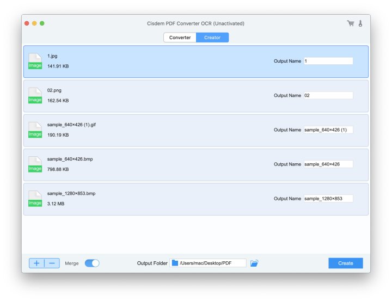The height and width of the screenshot is (301, 392).
Task: Click the Create button
Action: pyautogui.click(x=345, y=263)
